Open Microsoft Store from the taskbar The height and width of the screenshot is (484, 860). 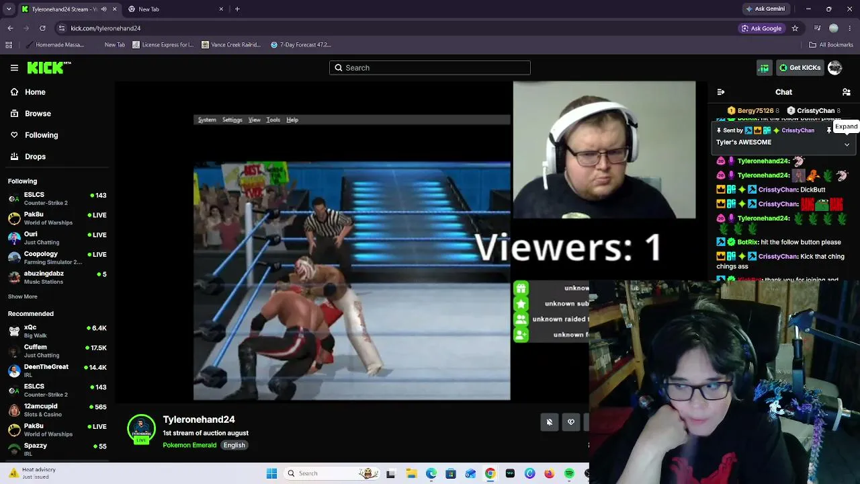tap(451, 473)
